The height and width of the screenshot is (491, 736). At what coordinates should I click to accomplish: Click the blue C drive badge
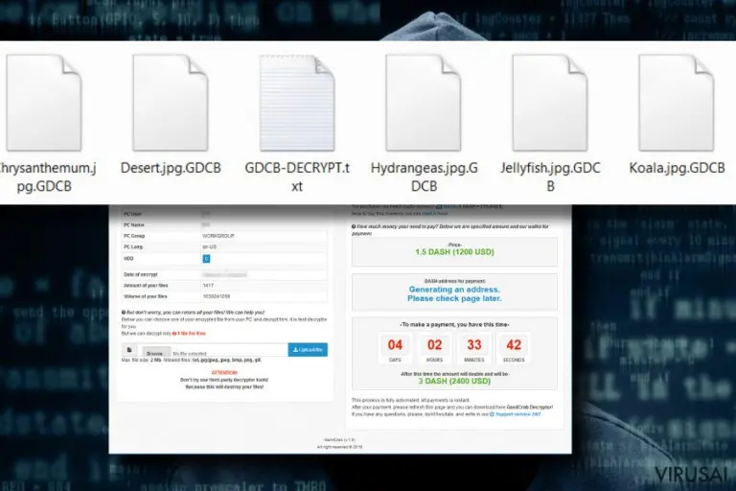(x=206, y=259)
